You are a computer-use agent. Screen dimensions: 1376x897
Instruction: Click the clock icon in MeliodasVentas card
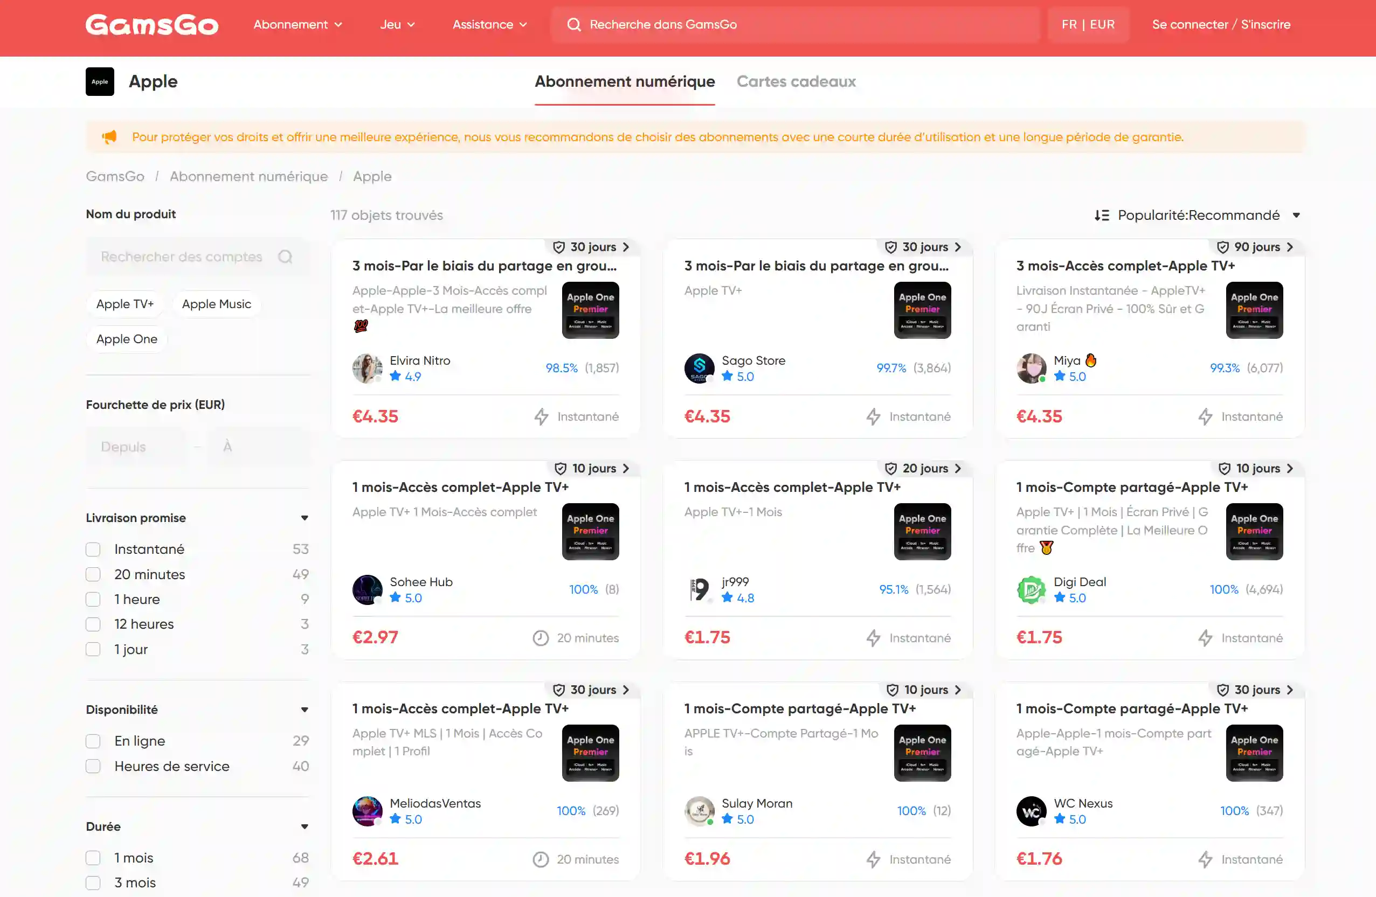(x=541, y=859)
